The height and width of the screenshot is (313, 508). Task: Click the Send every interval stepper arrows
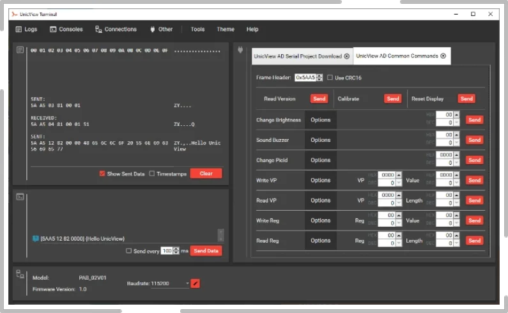(x=176, y=251)
